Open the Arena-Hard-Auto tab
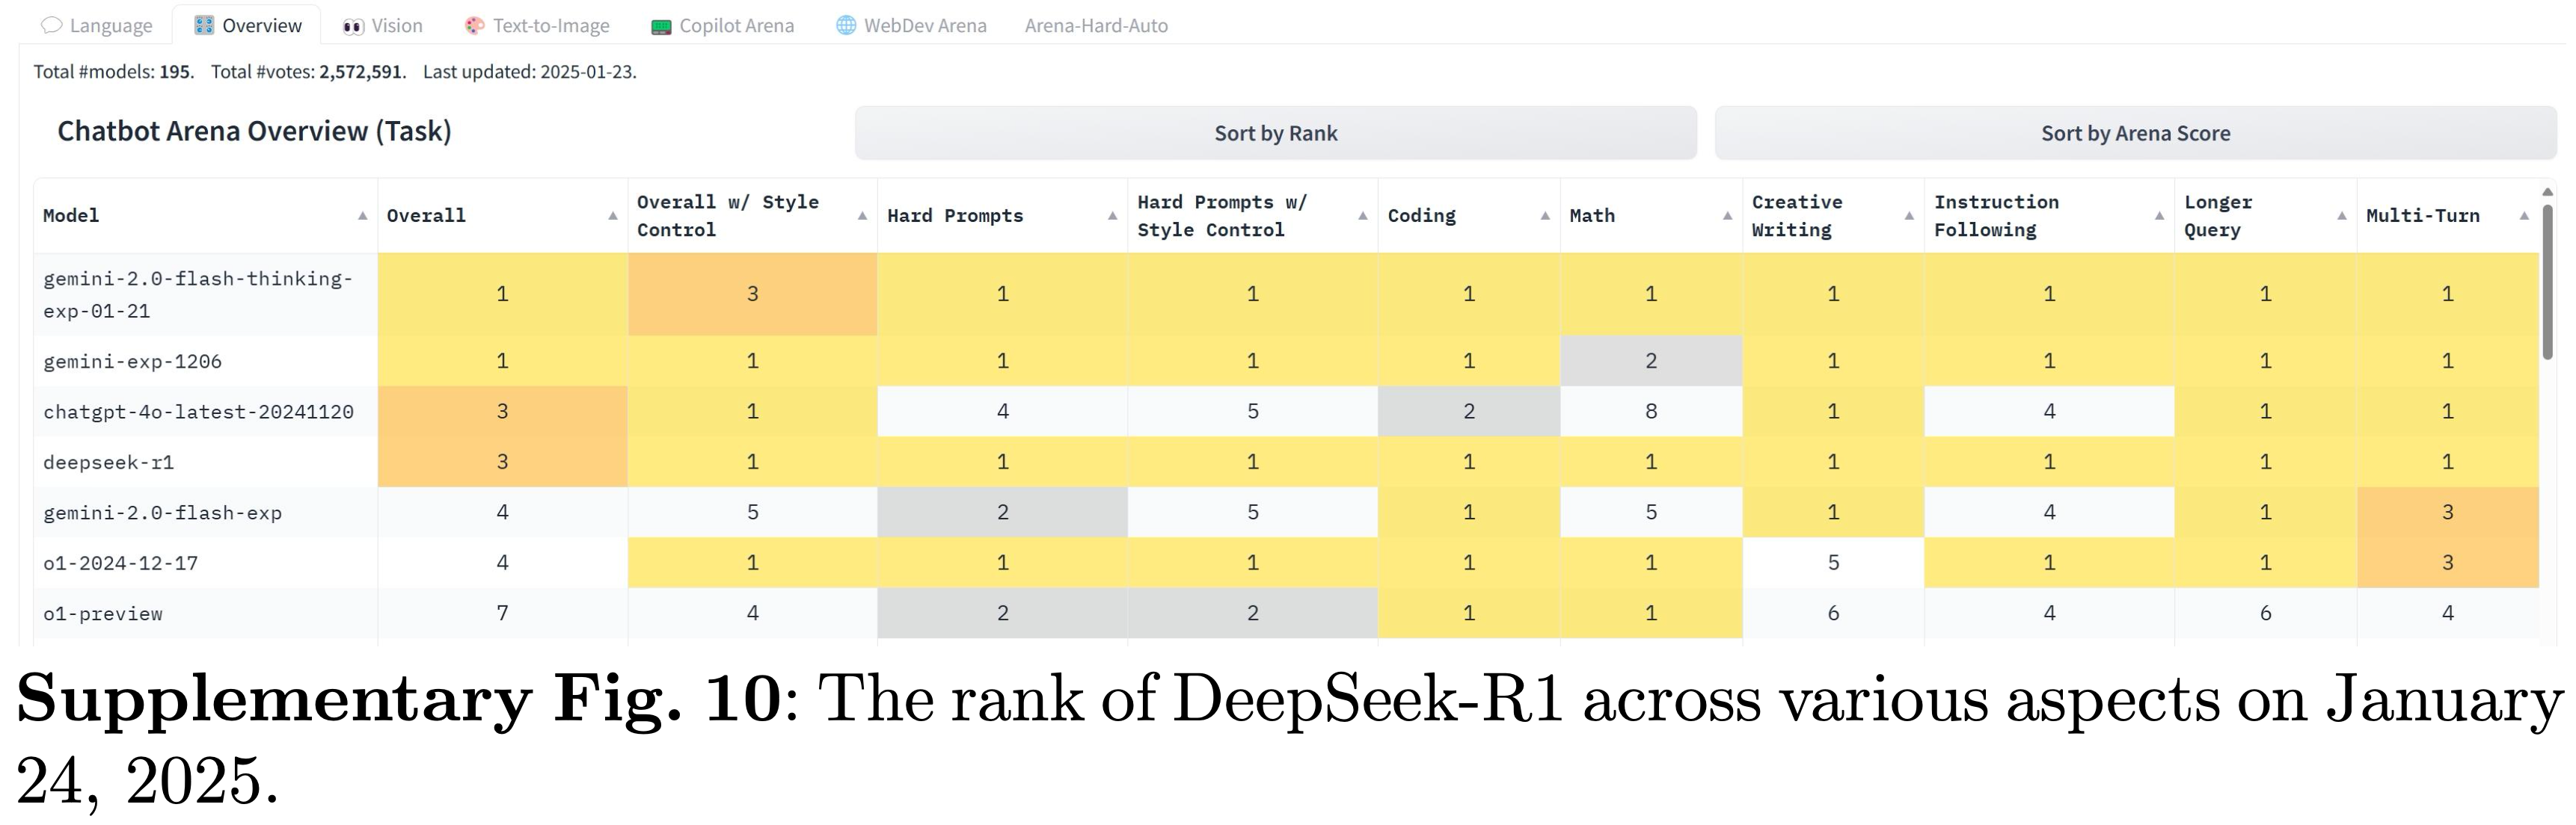 [x=1096, y=26]
